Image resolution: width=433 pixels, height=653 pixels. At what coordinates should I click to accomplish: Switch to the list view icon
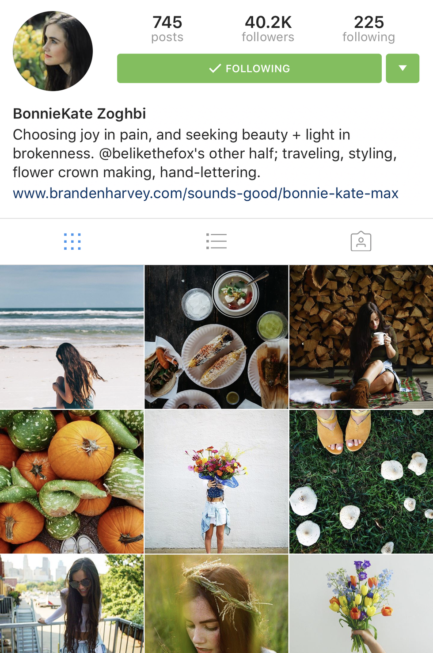pos(216,241)
